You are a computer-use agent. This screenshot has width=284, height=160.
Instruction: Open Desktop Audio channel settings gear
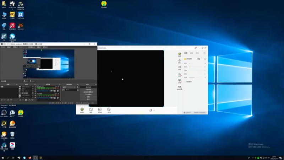click(58, 98)
